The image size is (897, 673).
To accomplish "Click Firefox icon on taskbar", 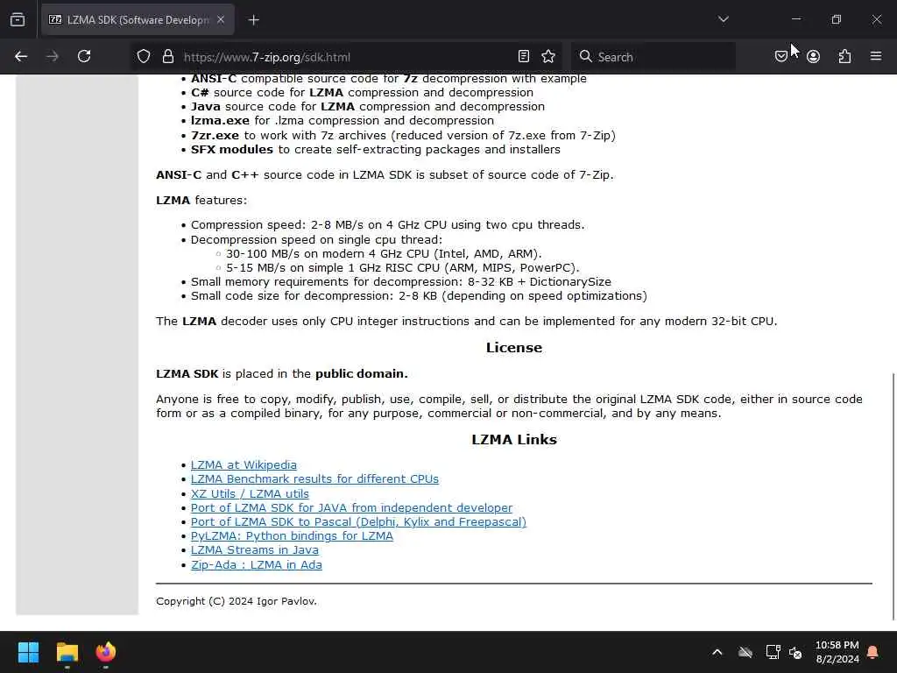I will click(x=106, y=652).
